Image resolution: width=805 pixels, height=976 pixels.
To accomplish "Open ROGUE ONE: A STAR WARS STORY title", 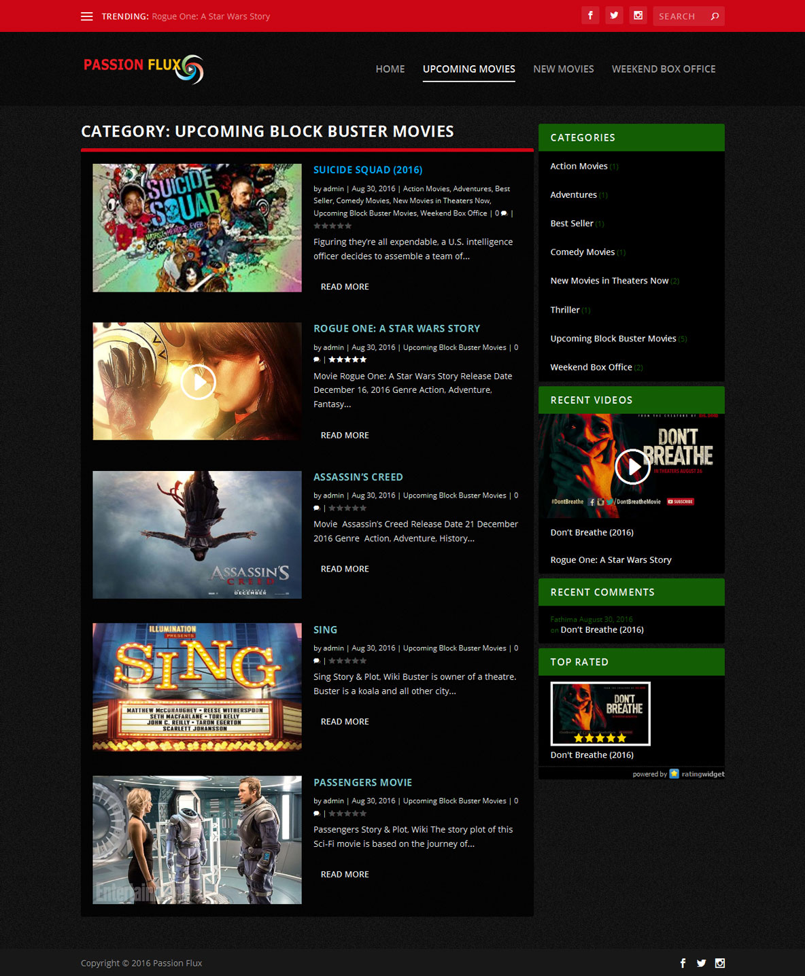I will click(x=396, y=328).
